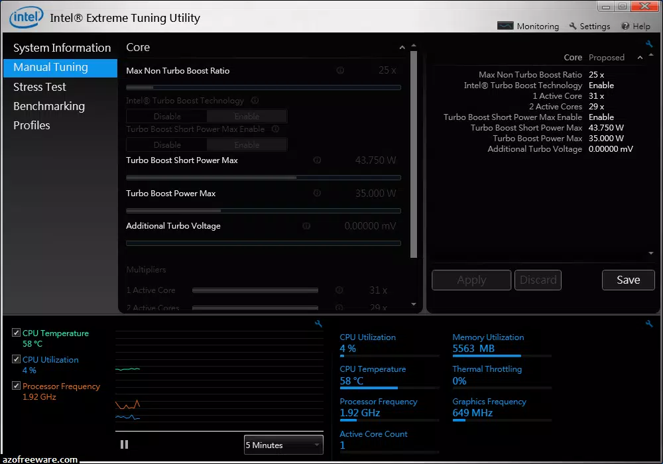Viewport: 663px width, 464px height.
Task: Toggle CPU Utilization graph checkbox
Action: pos(16,359)
